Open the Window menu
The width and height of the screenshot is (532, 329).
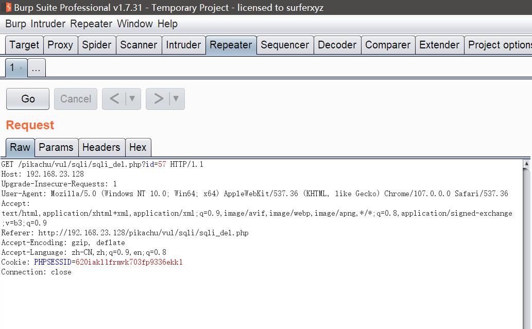pyautogui.click(x=134, y=24)
